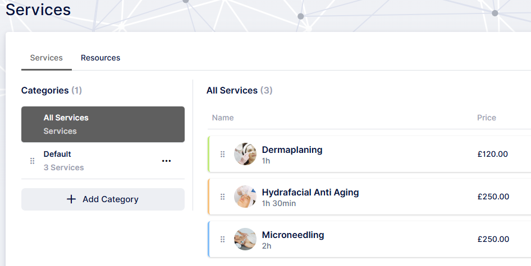
Task: Click the Name column header
Action: 223,118
